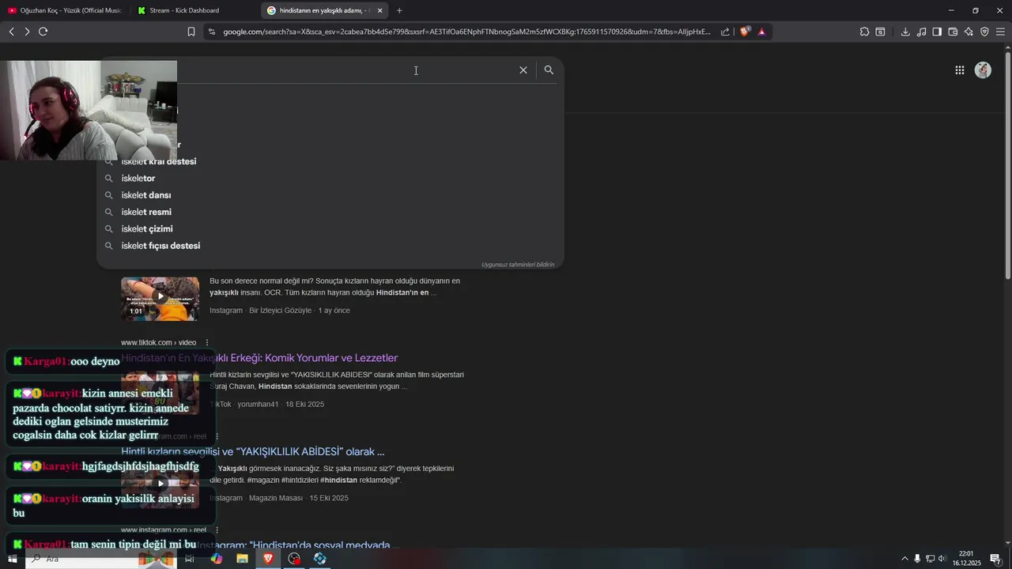
Task: Click the address bar URL
Action: (x=466, y=32)
